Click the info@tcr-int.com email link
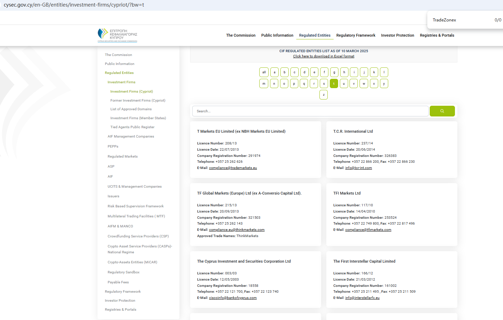Viewport: 503px width, 320px height. point(358,168)
